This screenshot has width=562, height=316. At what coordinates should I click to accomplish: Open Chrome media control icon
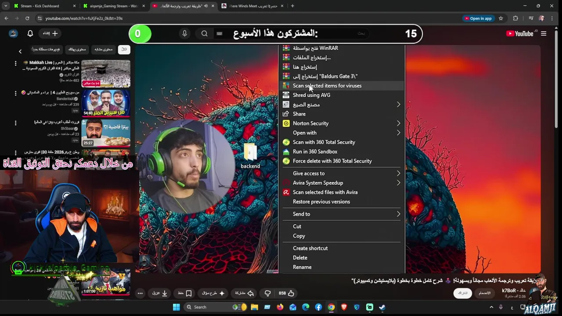[531, 18]
